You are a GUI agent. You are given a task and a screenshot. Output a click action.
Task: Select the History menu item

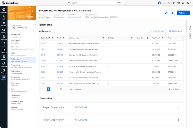pyautogui.click(x=22, y=108)
